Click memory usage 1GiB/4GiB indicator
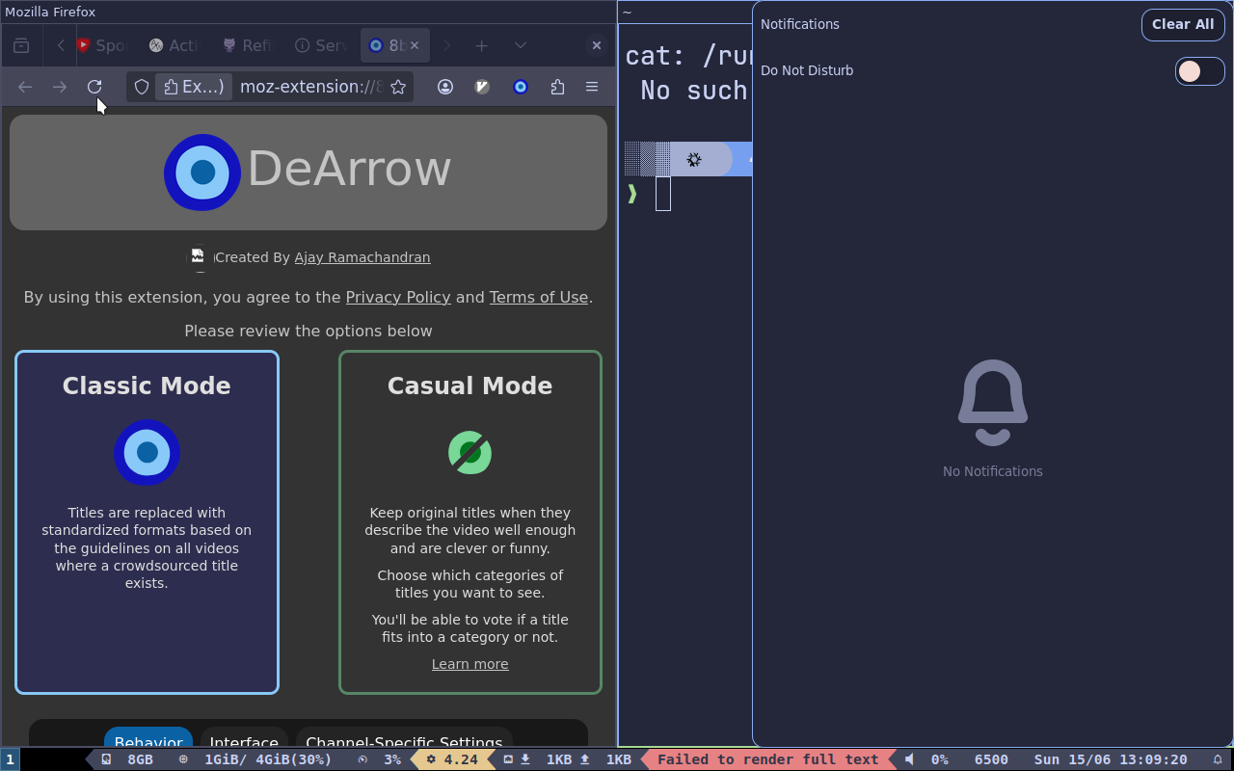Viewport: 1234px width, 771px height. [x=255, y=759]
